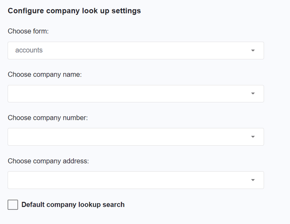The image size is (290, 224).
Task: Open the Choose form combo box
Action: (x=135, y=51)
